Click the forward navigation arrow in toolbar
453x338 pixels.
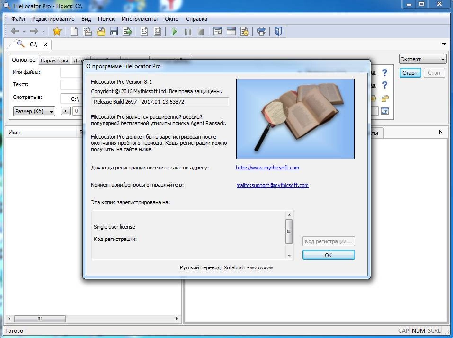[x=34, y=31]
